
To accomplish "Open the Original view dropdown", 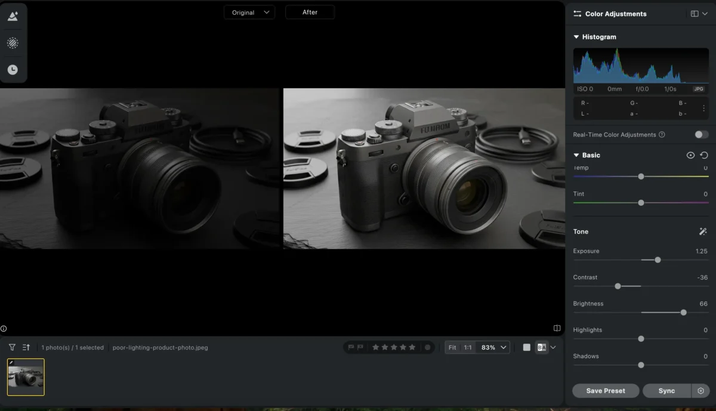I will [249, 13].
